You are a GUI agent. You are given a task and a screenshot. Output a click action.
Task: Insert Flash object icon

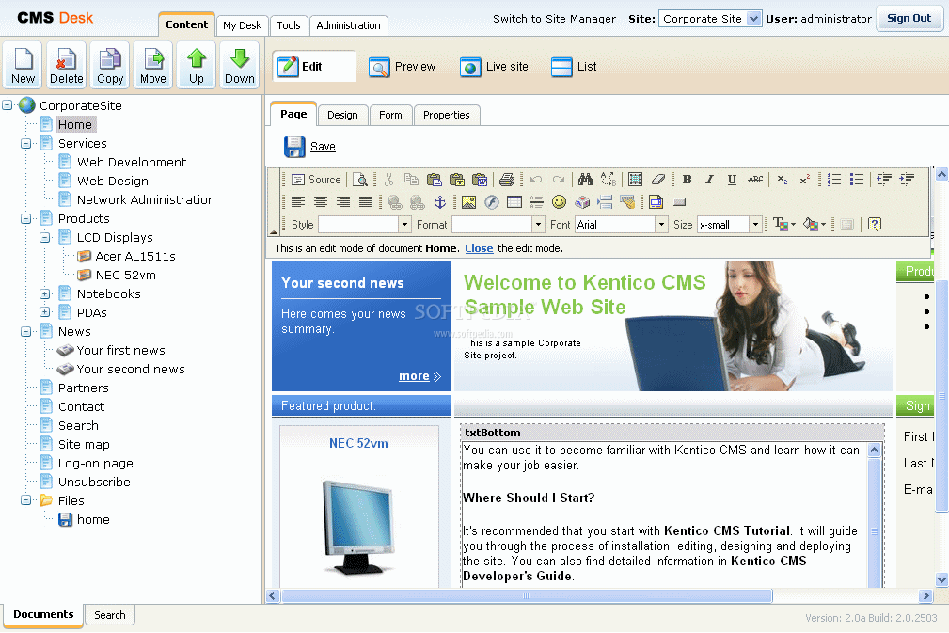point(492,202)
